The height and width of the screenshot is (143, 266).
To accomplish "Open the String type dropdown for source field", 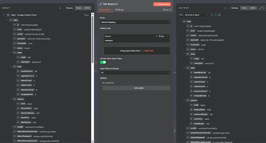I will click(162, 36).
